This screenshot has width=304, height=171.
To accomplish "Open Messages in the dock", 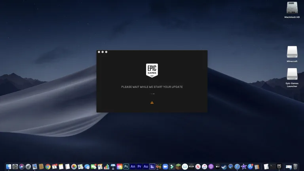I will [x=87, y=167].
